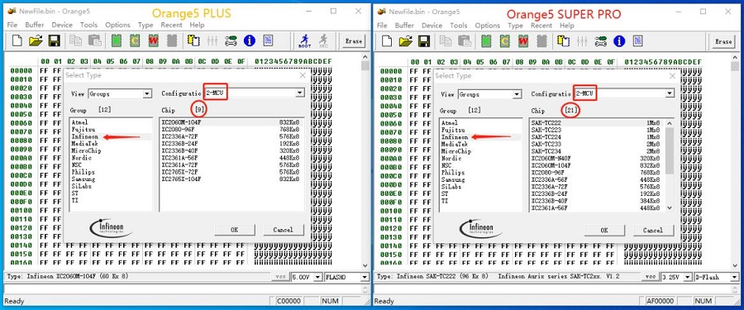Click screwdriver and wrench icon in Orange5 PLUS toolbar
Viewport: 744px width, 310px height.
[x=231, y=41]
